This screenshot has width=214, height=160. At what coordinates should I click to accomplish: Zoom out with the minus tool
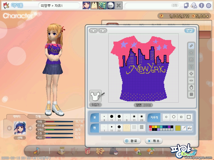point(191,81)
